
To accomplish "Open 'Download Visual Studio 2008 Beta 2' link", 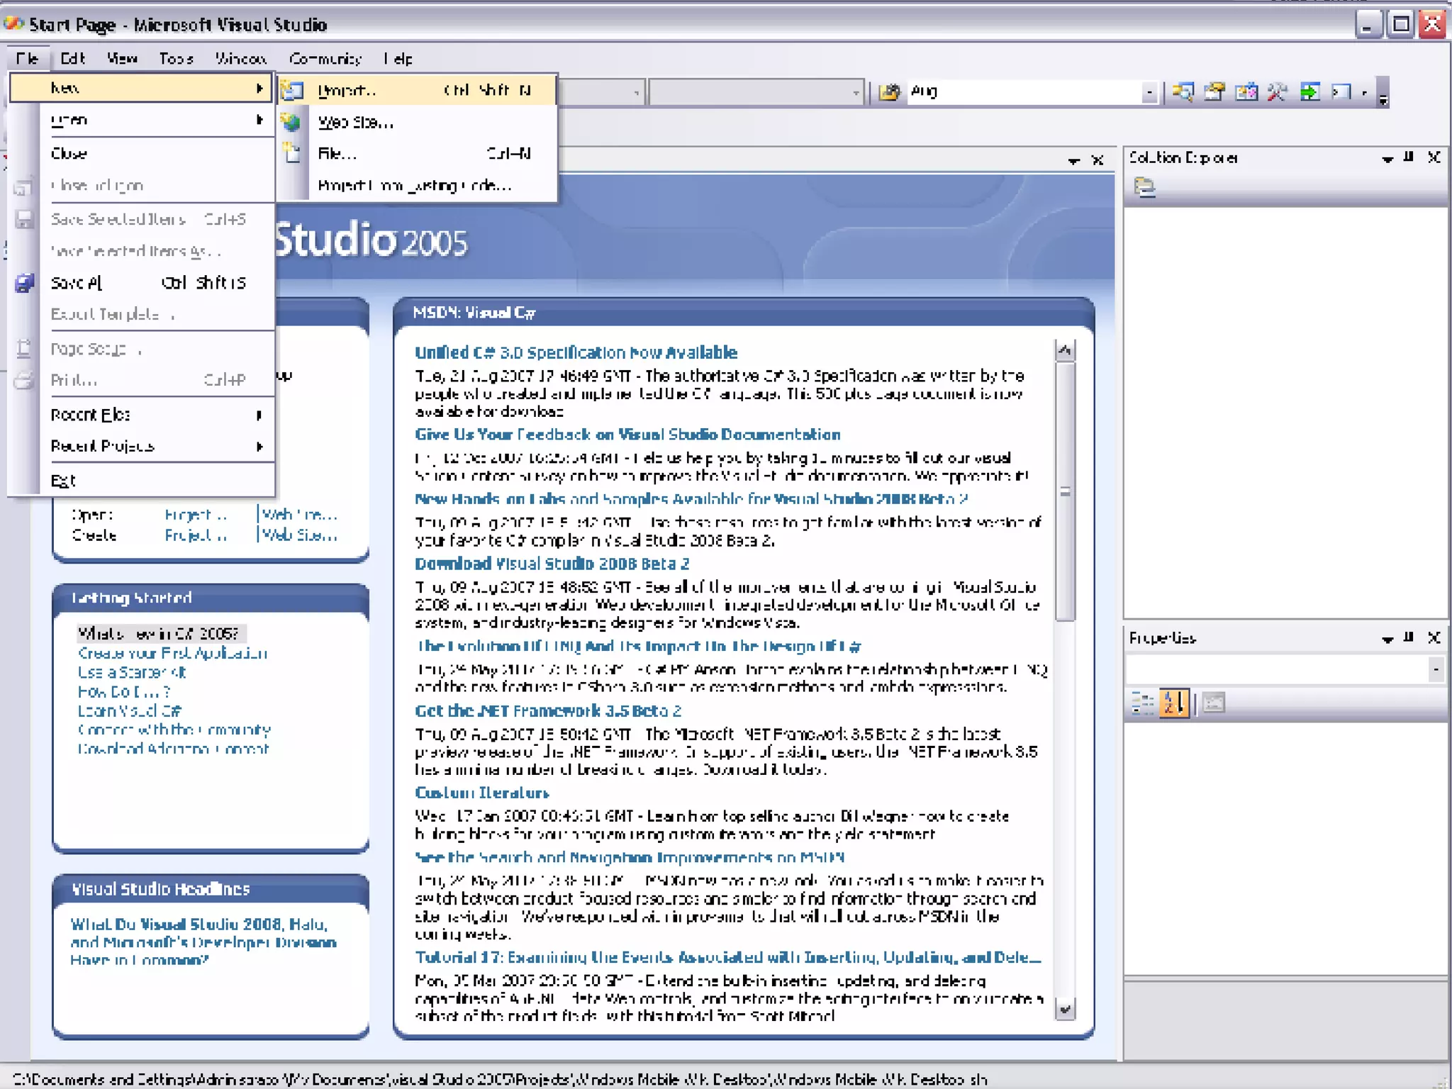I will [552, 564].
